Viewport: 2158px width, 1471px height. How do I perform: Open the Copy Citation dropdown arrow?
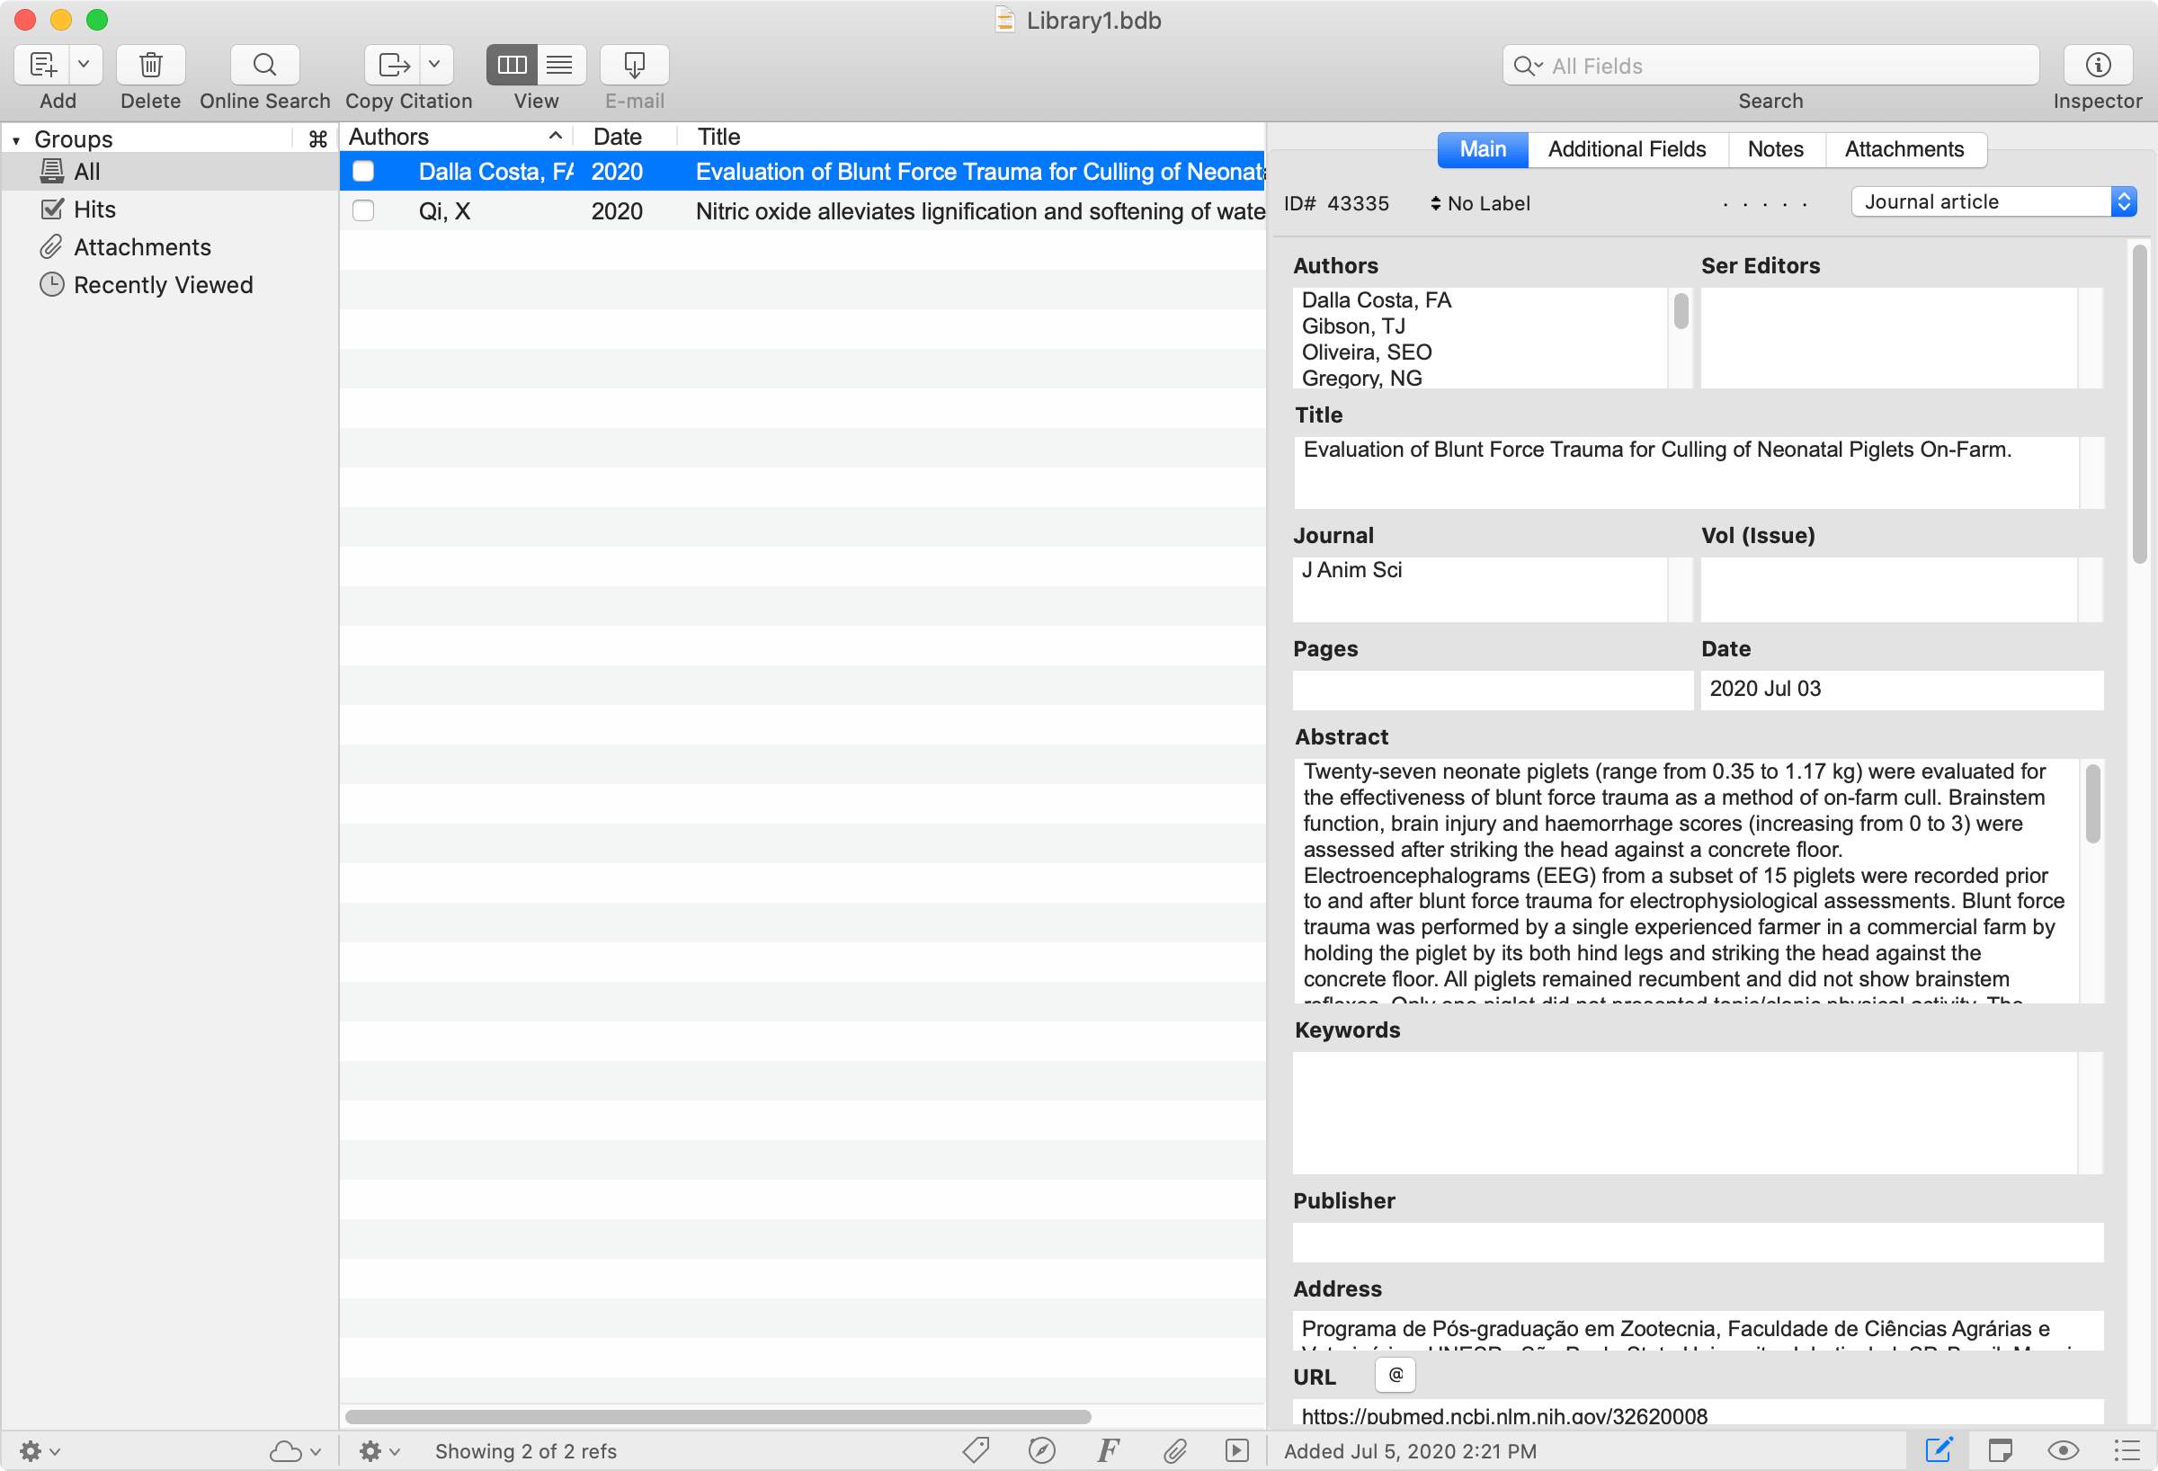434,65
